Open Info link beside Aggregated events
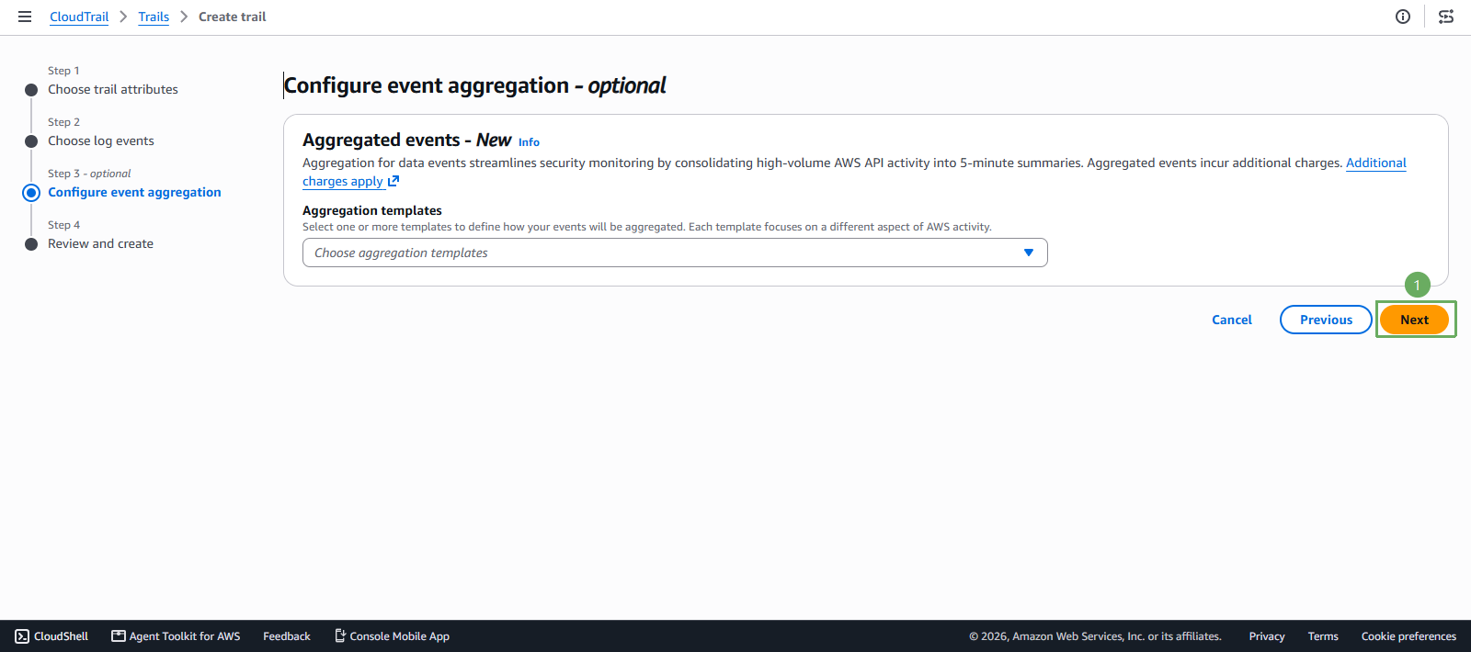The height and width of the screenshot is (652, 1471). tap(529, 142)
